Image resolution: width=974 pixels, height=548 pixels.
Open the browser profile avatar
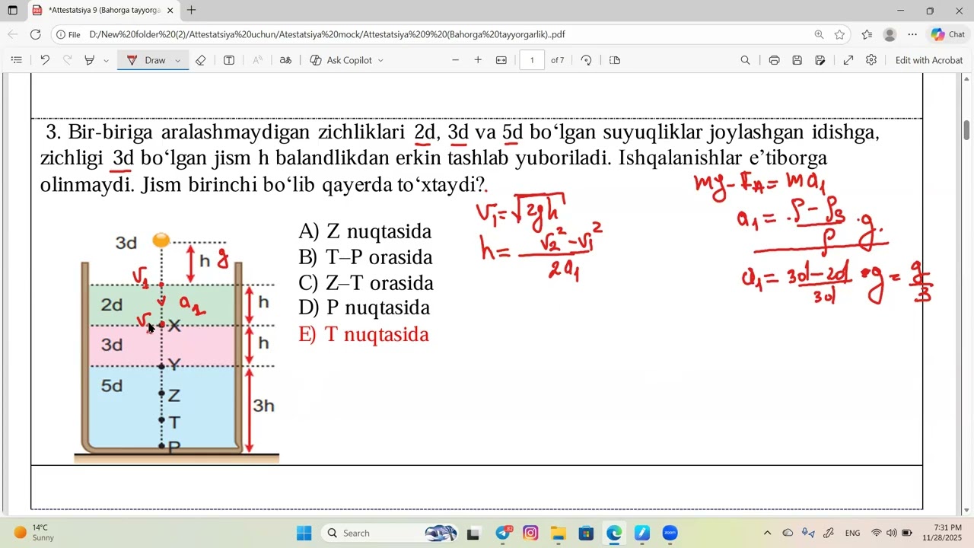890,34
